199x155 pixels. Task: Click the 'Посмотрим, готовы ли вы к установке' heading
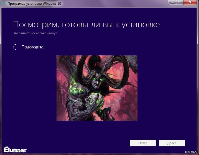point(86,24)
